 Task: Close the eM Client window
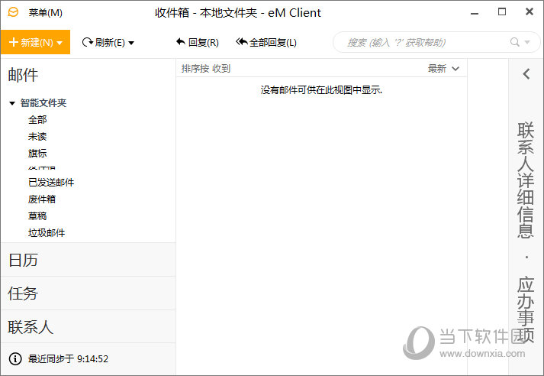pyautogui.click(x=530, y=11)
